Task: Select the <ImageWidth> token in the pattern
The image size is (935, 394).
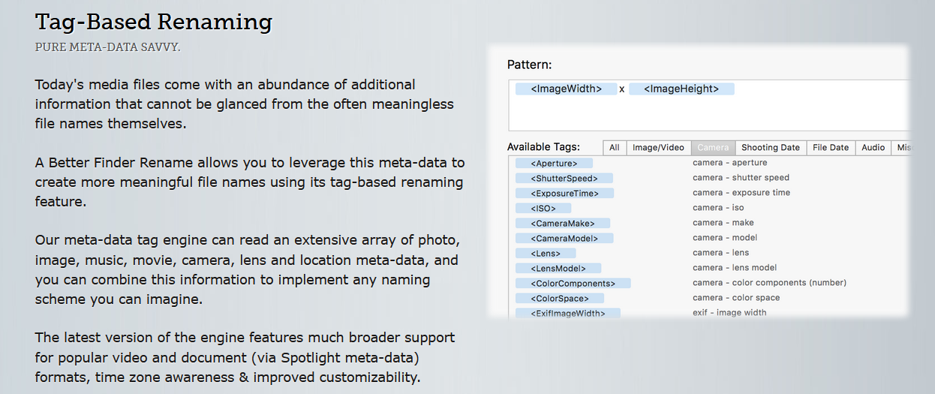Action: point(566,89)
